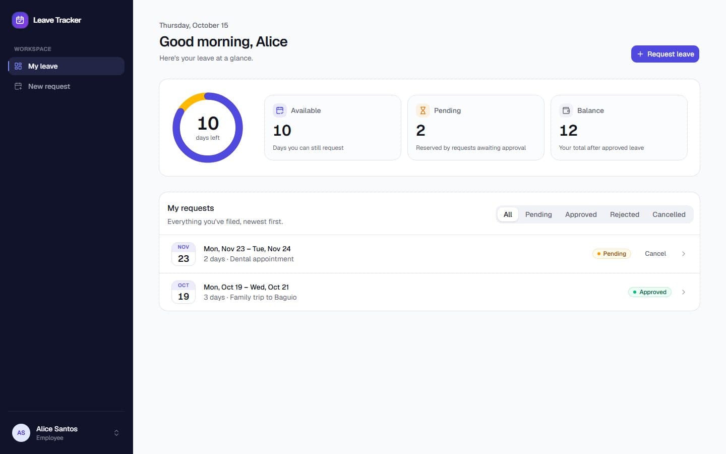Click the "Alice Santos" name in sidebar
This screenshot has height=454, width=726.
tap(57, 429)
